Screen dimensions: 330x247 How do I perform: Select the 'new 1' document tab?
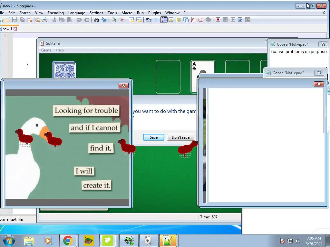tap(7, 29)
